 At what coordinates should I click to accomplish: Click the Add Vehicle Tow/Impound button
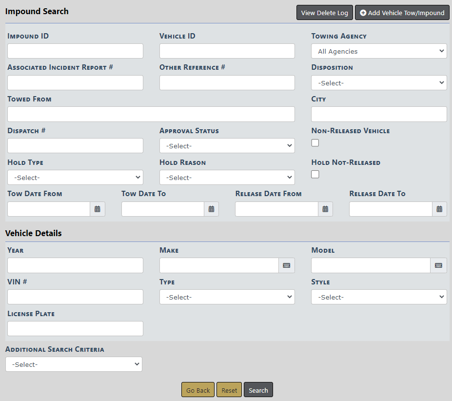tap(402, 13)
